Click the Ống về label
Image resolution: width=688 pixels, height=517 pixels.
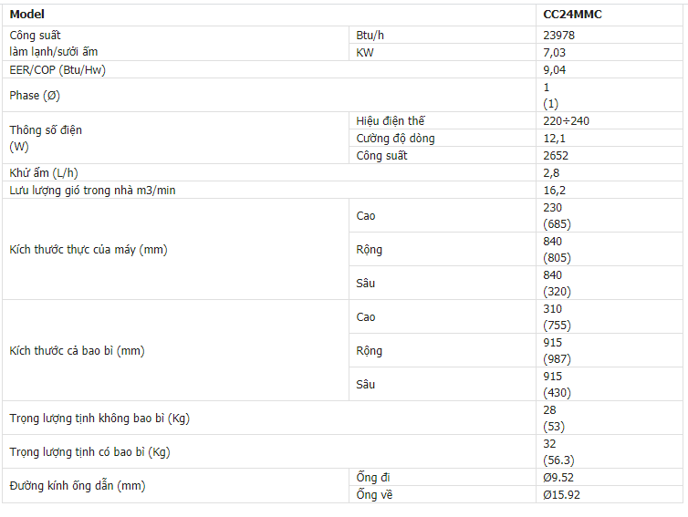[x=374, y=495]
